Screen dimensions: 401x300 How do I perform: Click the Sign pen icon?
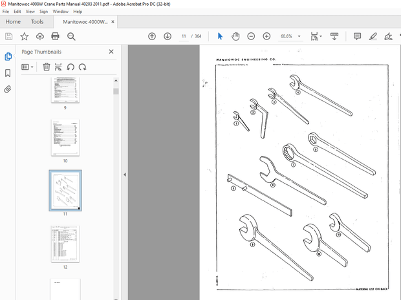(x=388, y=36)
